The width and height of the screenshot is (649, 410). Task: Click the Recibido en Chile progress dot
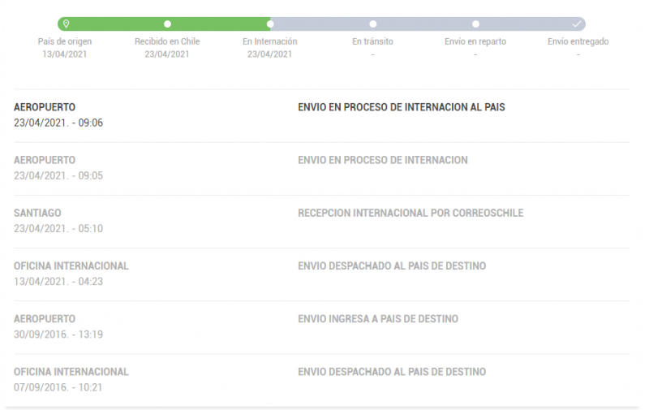click(x=167, y=24)
